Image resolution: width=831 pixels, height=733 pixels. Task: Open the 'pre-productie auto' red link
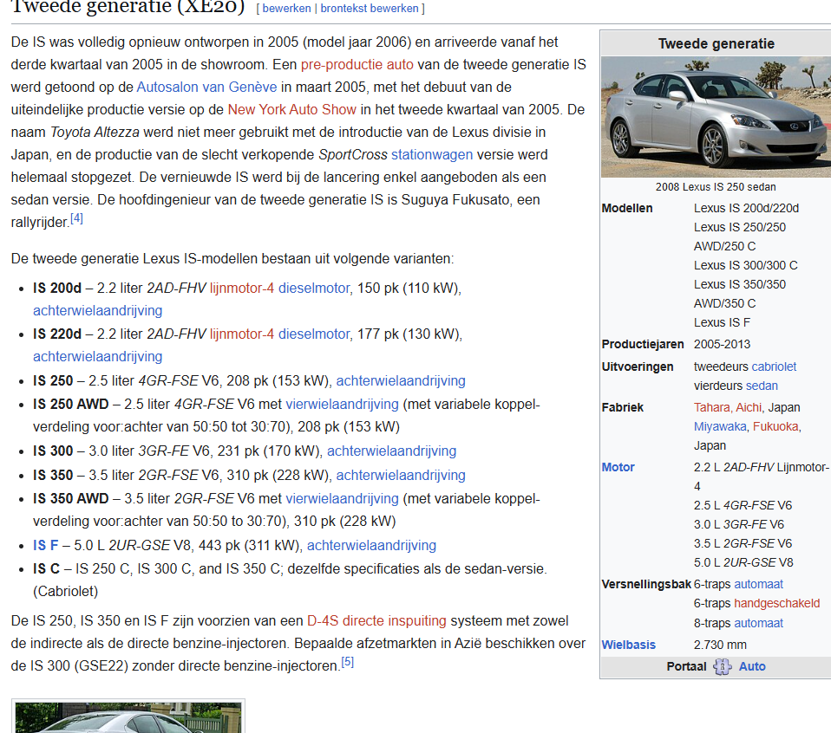(357, 64)
